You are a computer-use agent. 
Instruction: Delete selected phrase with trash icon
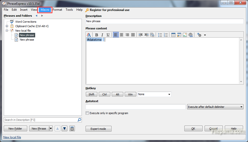click(72, 129)
